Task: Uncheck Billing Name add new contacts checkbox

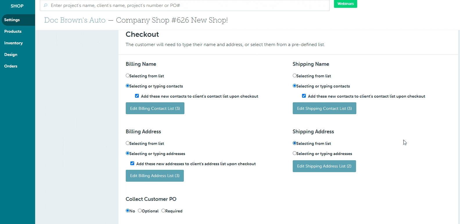Action: coord(137,96)
